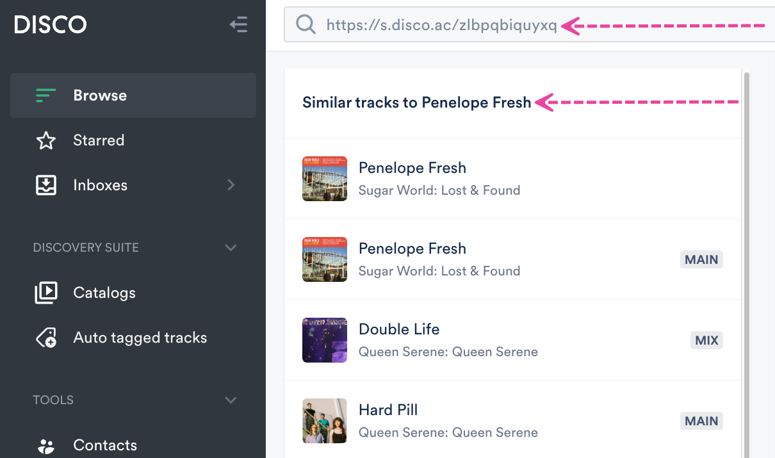This screenshot has height=458, width=775.
Task: Go to Catalogs in the sidebar
Action: point(104,293)
